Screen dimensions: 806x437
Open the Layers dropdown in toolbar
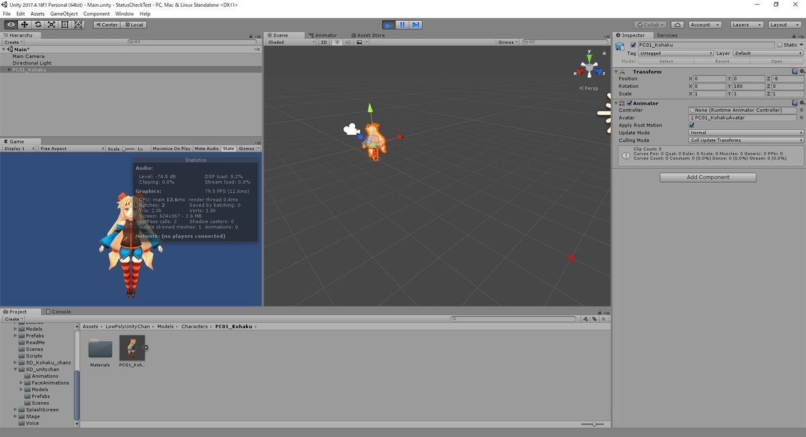point(747,25)
